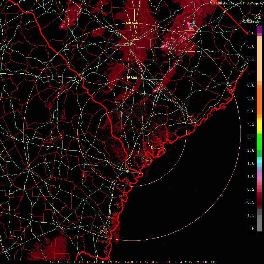
Task: Click the 7.4 value on the color scale
Action: 251,72
